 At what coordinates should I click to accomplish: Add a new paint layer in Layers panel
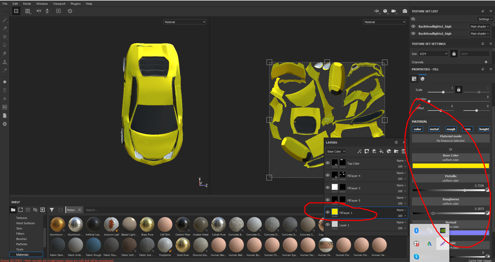click(x=374, y=151)
